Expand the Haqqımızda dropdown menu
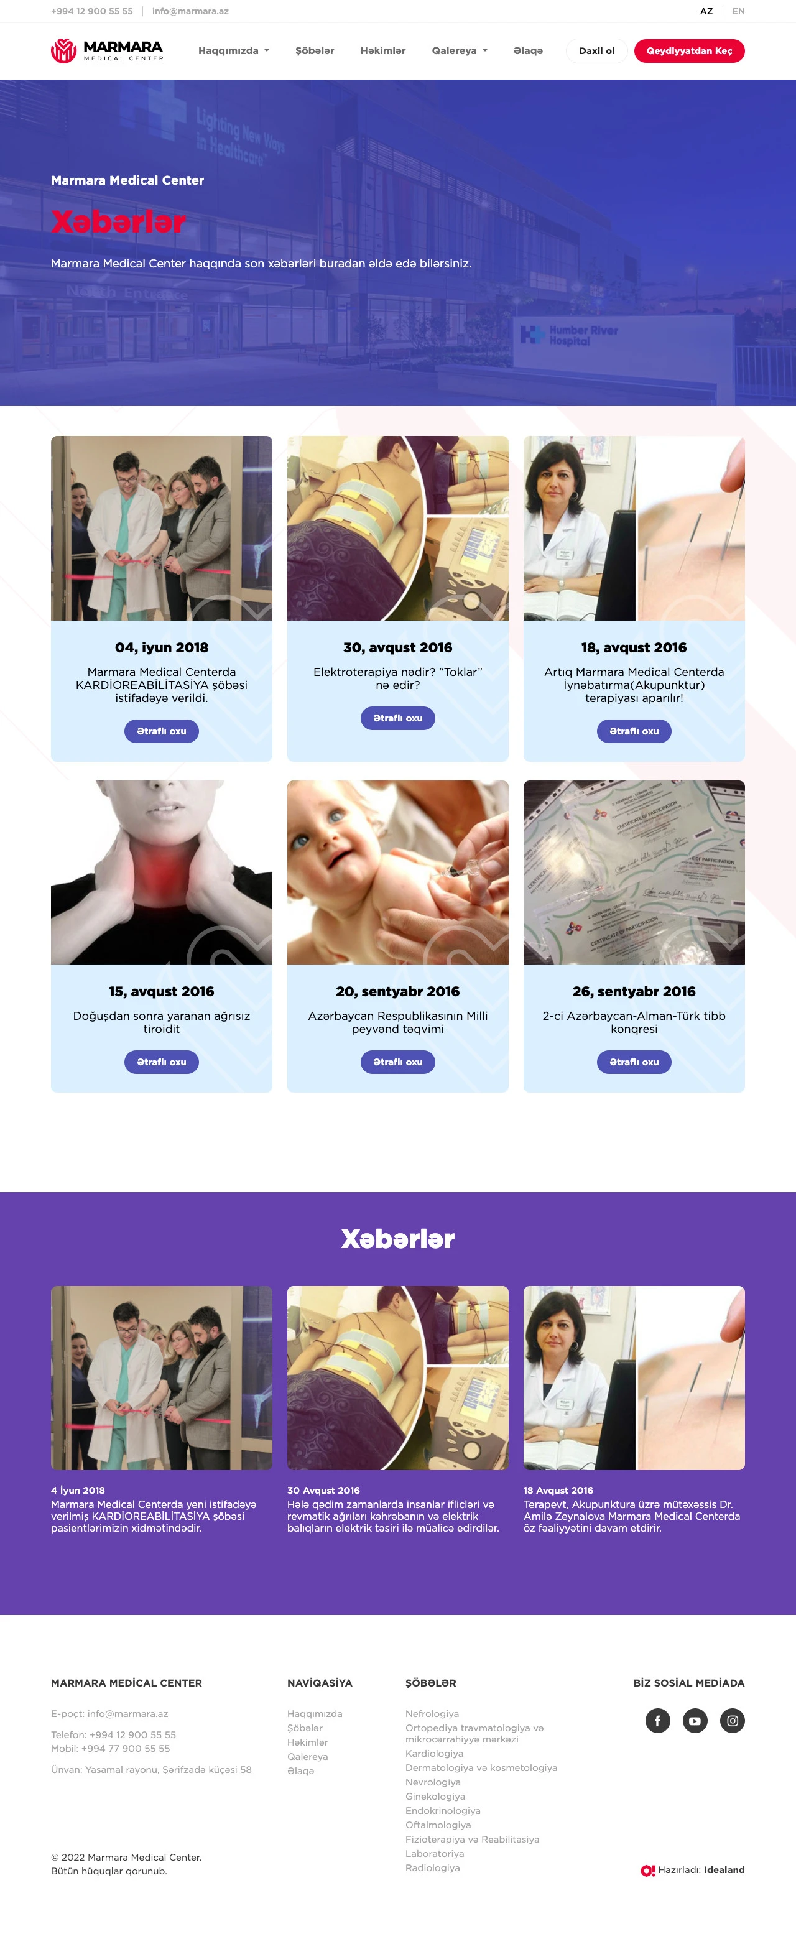796x1939 pixels. 233,50
